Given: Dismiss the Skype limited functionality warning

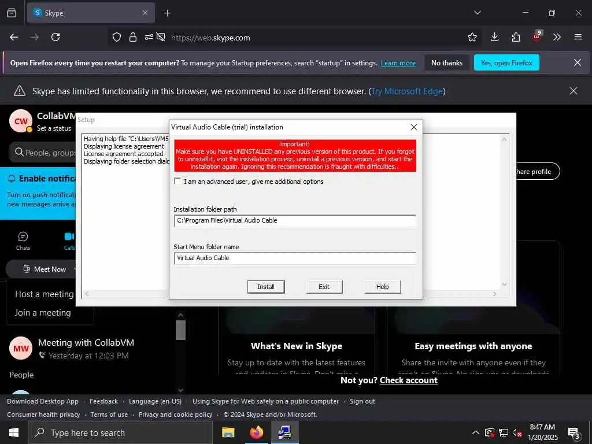Looking at the screenshot, I should [573, 91].
